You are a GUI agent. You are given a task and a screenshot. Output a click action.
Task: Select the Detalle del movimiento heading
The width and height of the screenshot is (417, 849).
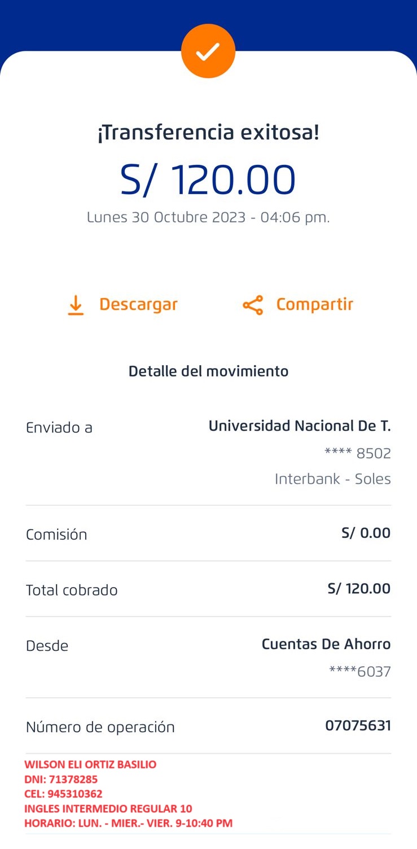(x=208, y=371)
